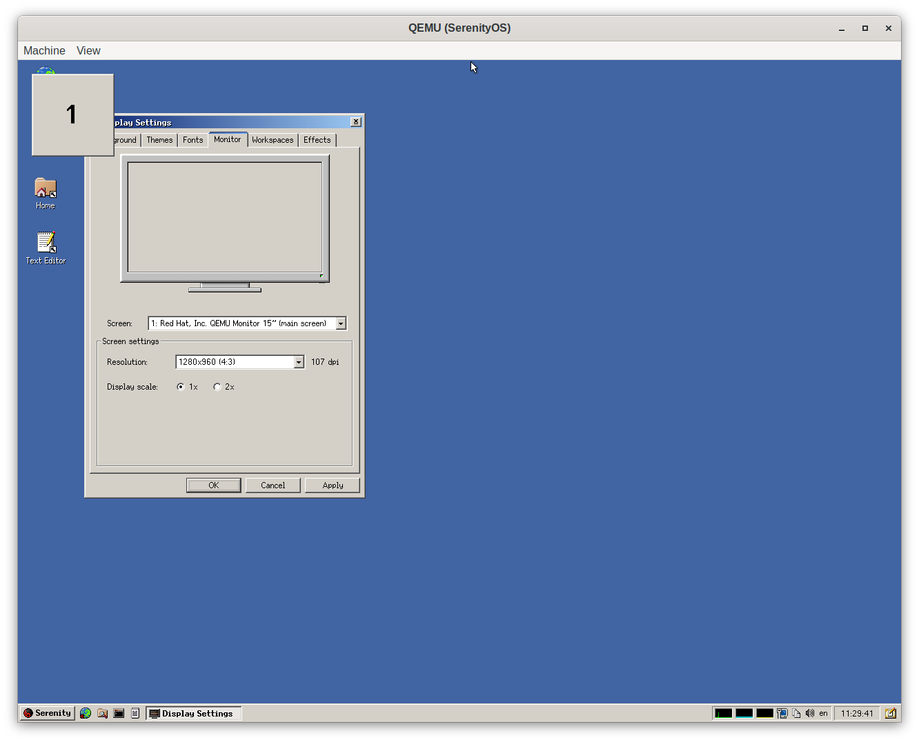Open the Serenity start menu
The height and width of the screenshot is (742, 919).
[x=47, y=713]
